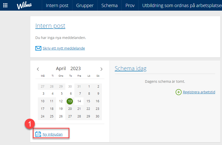Open the Prov menu item
Screen dimensions: 222x145
coord(130,5)
